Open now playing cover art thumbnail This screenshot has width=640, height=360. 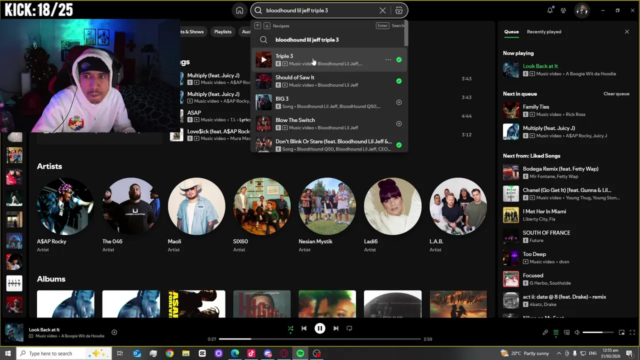point(14,332)
